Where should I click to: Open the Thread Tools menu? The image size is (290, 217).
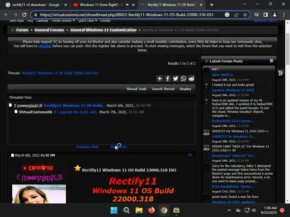[x=136, y=89]
